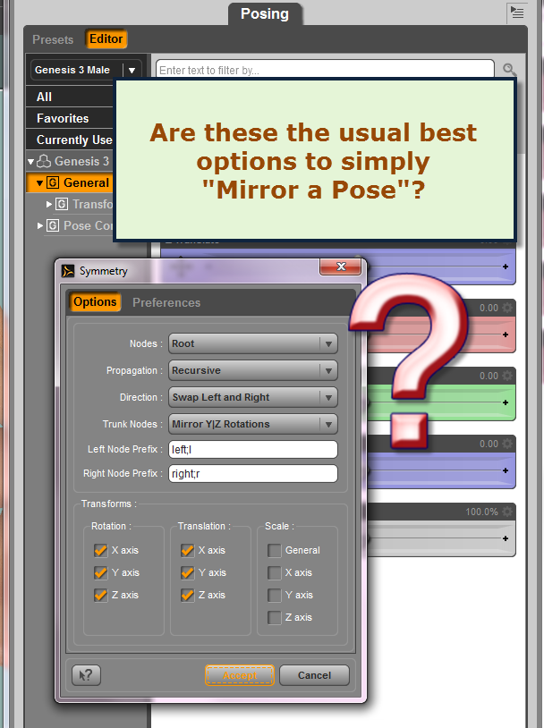The image size is (544, 728).
Task: Open the gear settings for the 100.0% slider
Action: pos(507,512)
